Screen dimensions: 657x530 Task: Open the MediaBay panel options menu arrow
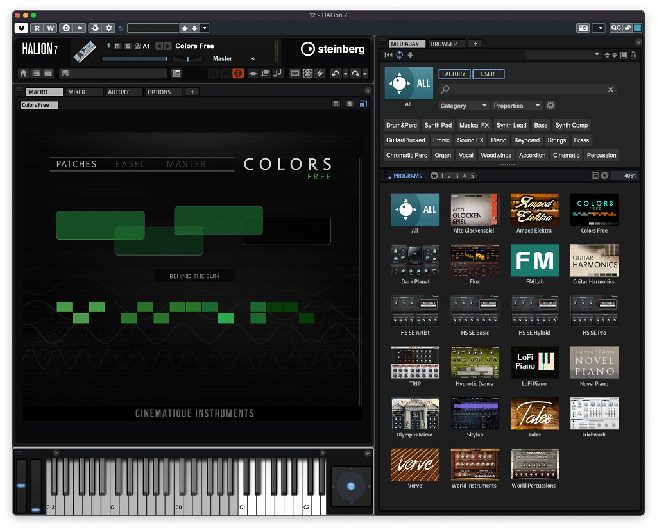coord(638,42)
